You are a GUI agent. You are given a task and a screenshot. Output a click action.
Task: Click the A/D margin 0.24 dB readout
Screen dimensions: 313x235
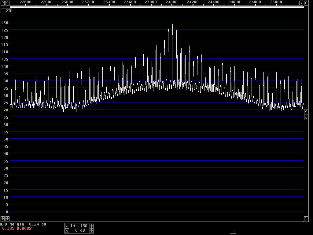point(23,224)
